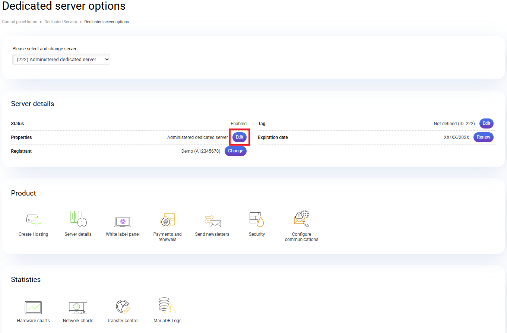Screen dimensions: 507x333
Task: Open the Create Hosting icon
Action: click(34, 220)
